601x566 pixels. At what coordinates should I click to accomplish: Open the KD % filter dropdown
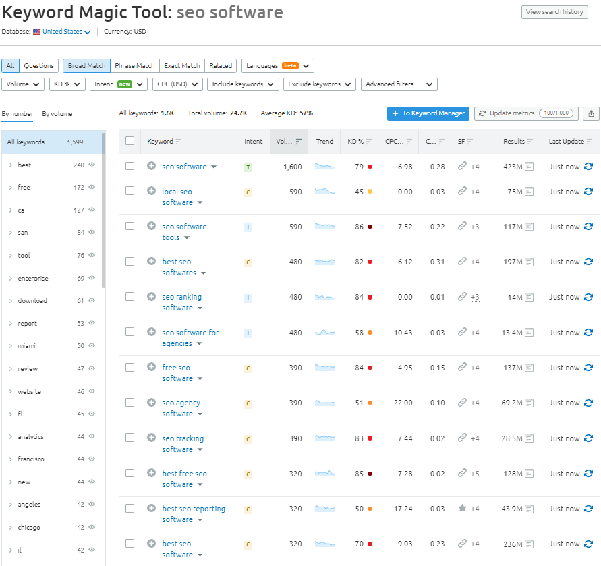coord(67,84)
